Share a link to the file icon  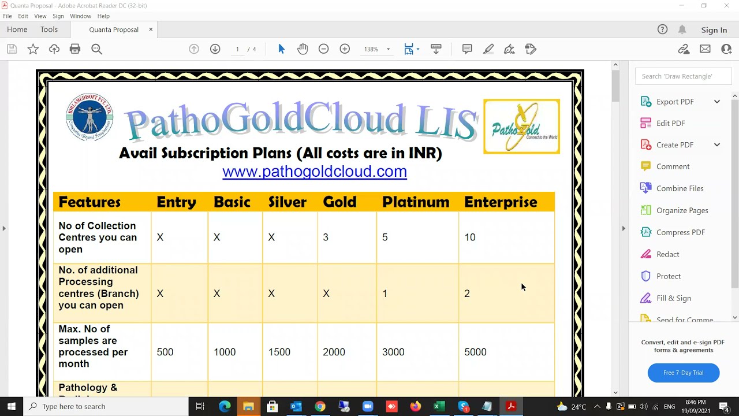(x=684, y=49)
